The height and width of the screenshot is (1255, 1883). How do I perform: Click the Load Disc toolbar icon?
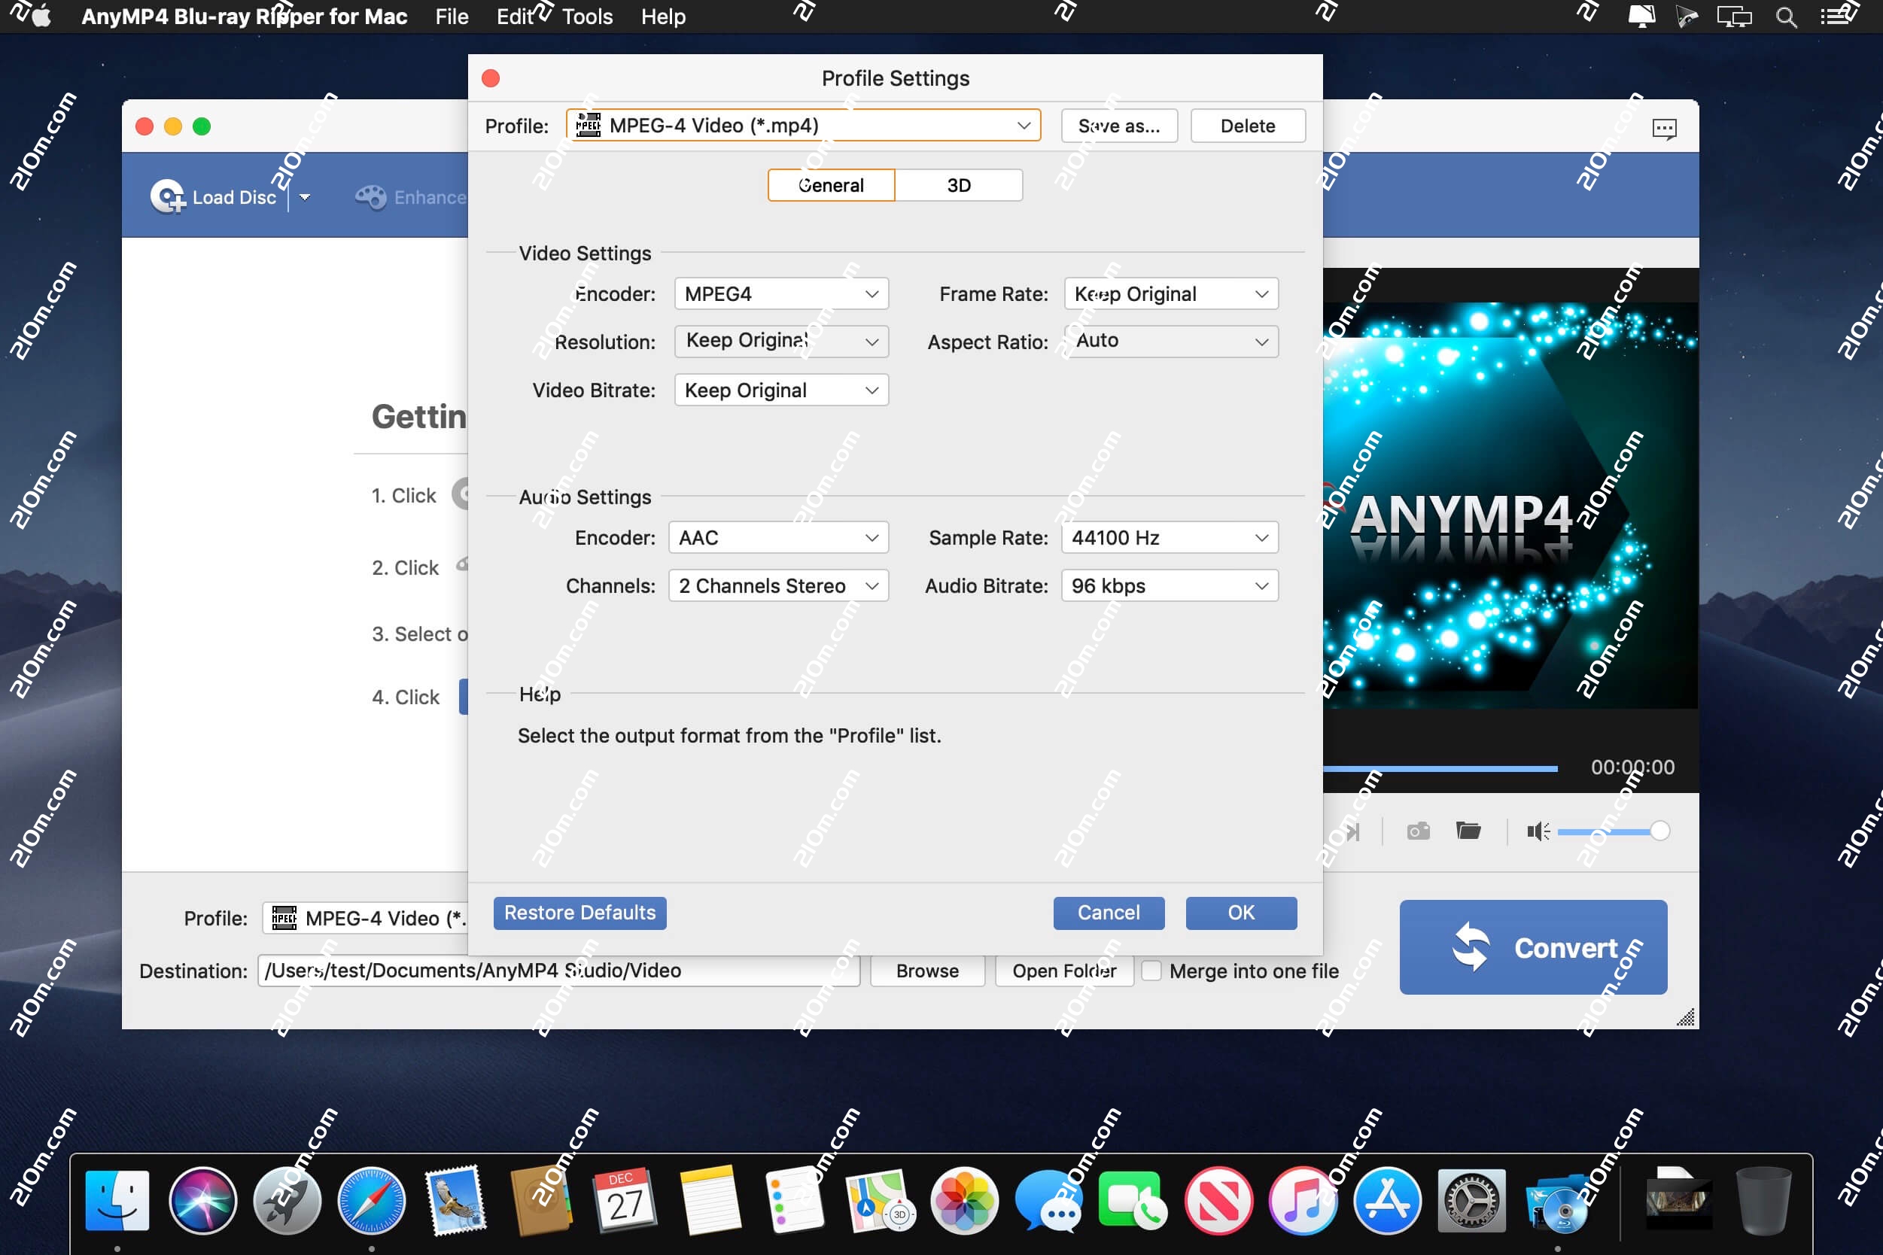pyautogui.click(x=167, y=197)
